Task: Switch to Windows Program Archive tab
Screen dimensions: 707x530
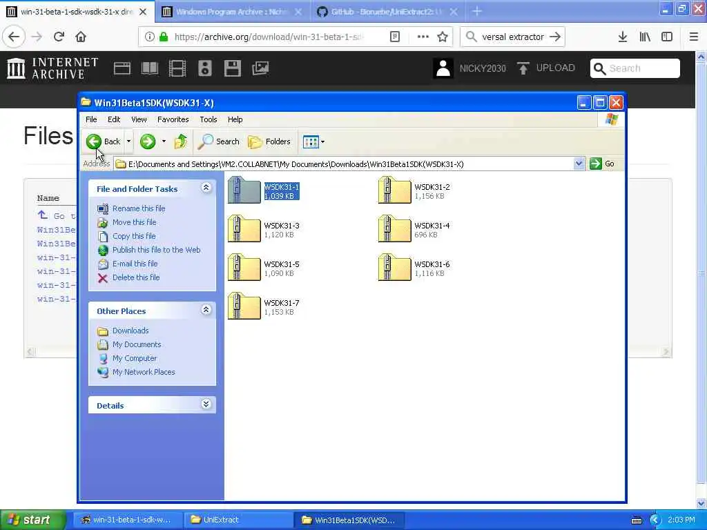Action: (x=231, y=12)
